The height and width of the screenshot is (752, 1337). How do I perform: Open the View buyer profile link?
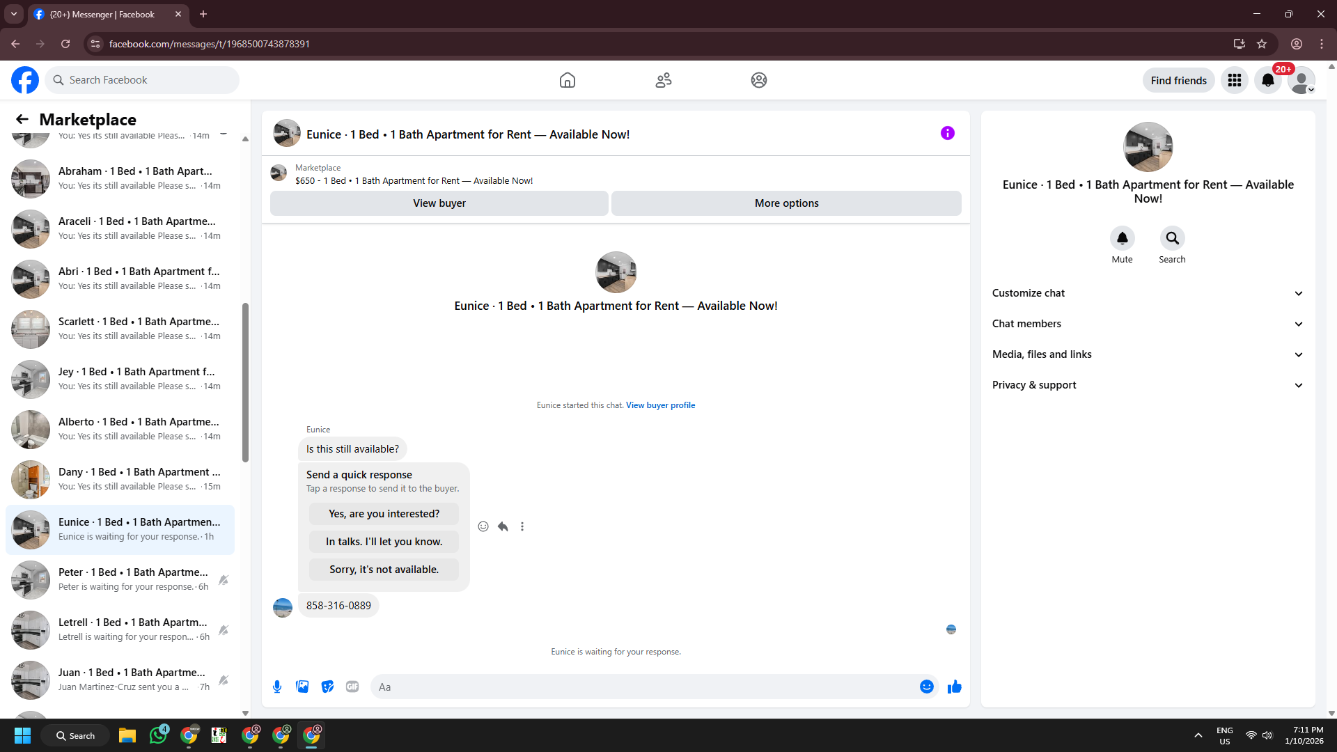click(660, 405)
